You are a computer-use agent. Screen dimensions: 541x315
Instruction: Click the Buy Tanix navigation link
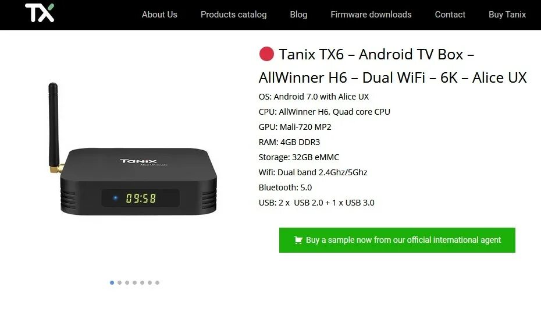click(507, 15)
